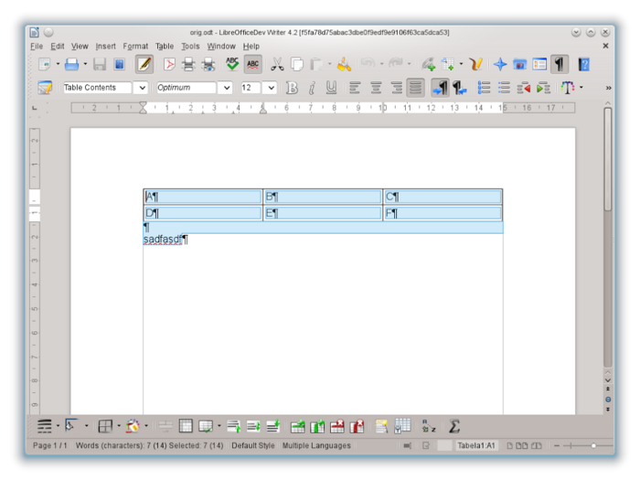Click the Sort icon in table toolbar
Image resolution: width=640 pixels, height=480 pixels.
pyautogui.click(x=429, y=427)
